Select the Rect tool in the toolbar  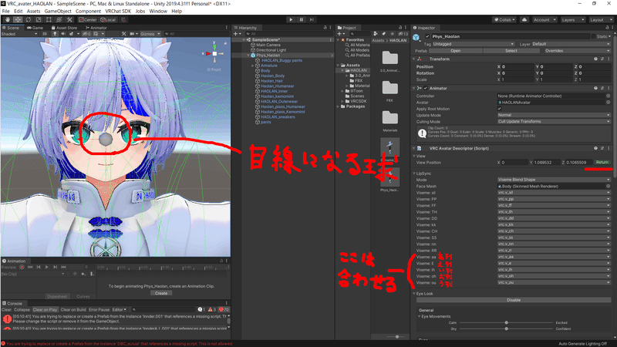(49, 20)
